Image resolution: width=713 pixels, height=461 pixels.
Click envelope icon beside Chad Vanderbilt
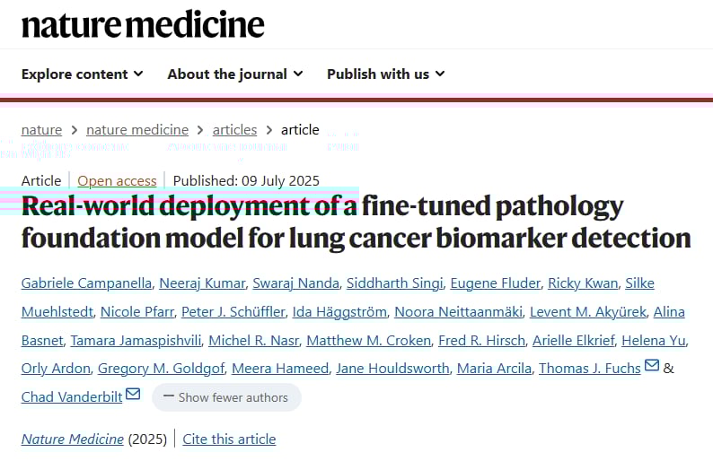coord(133,394)
